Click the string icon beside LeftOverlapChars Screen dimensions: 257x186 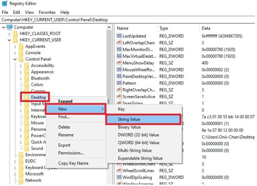[x=119, y=43]
